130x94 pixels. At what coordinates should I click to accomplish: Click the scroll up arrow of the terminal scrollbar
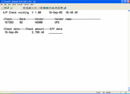(129, 11)
